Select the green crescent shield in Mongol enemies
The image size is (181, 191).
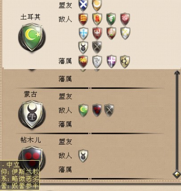83,110
